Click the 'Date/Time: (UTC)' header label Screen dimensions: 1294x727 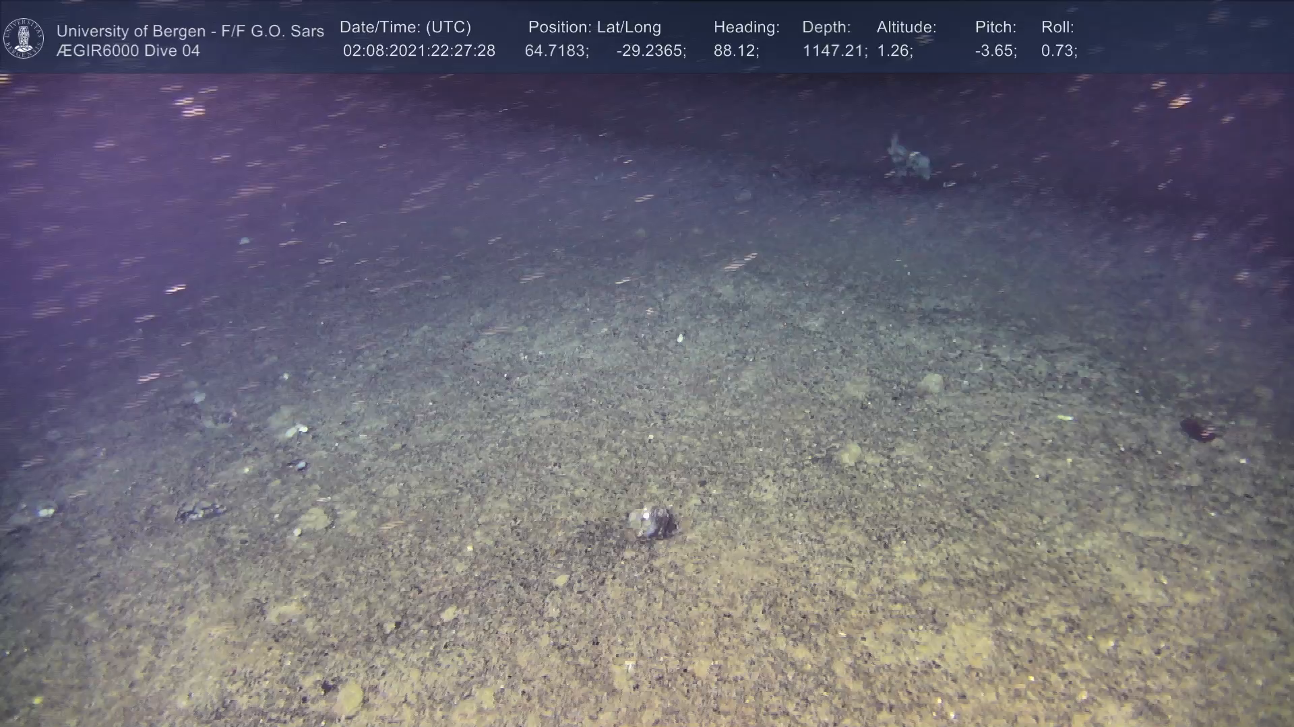405,28
